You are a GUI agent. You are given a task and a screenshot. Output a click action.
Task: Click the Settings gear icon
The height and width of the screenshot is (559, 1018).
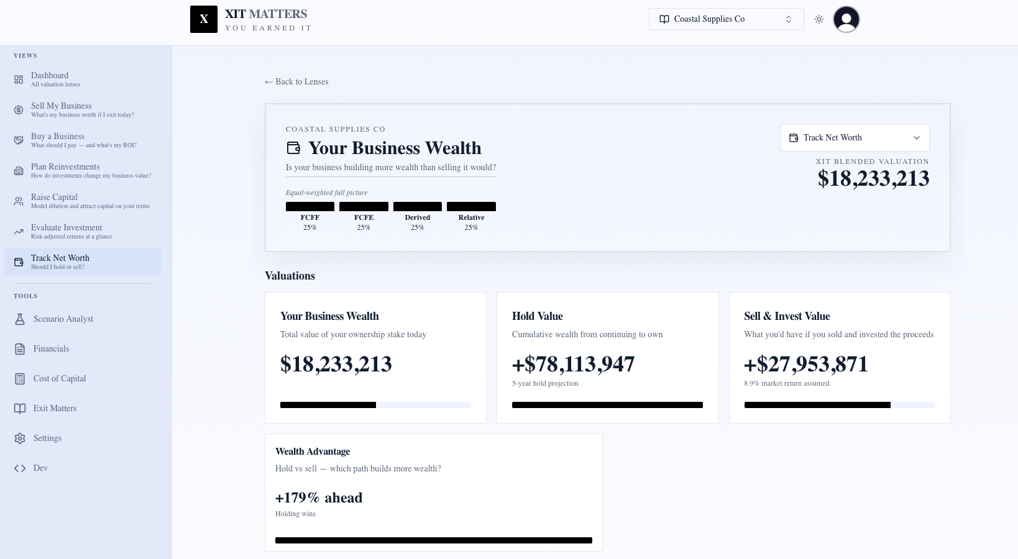pyautogui.click(x=20, y=438)
